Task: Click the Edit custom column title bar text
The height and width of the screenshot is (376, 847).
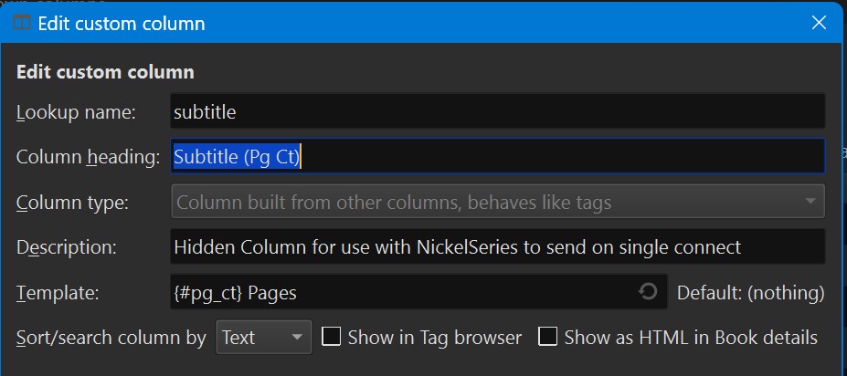Action: (x=122, y=23)
